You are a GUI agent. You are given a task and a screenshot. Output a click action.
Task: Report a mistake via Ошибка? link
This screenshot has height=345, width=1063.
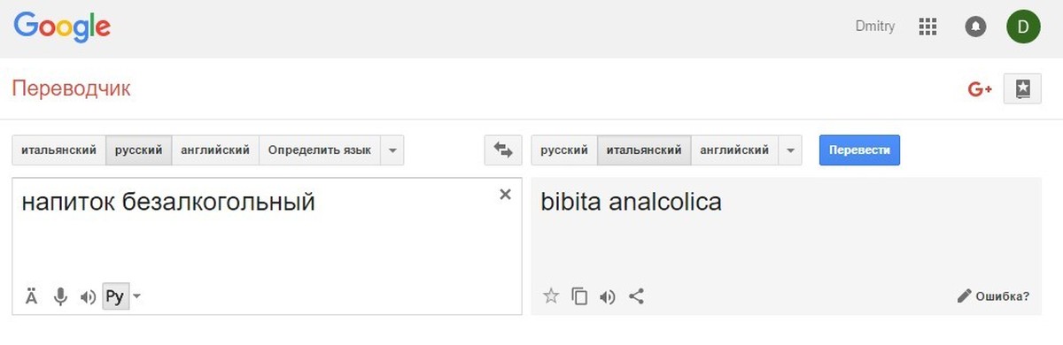coord(993,296)
